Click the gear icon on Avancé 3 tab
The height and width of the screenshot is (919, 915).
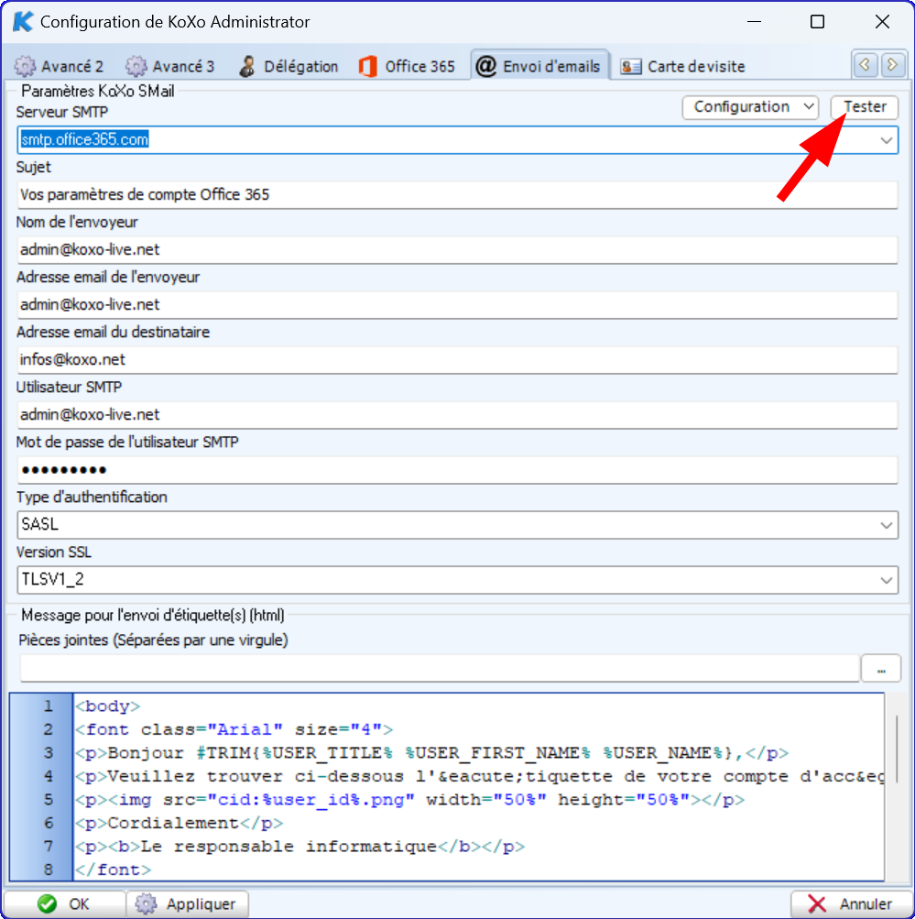pyautogui.click(x=136, y=66)
